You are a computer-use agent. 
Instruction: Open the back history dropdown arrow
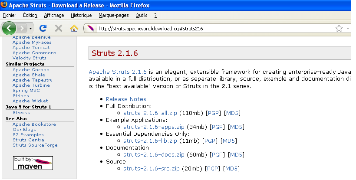(x=30, y=29)
